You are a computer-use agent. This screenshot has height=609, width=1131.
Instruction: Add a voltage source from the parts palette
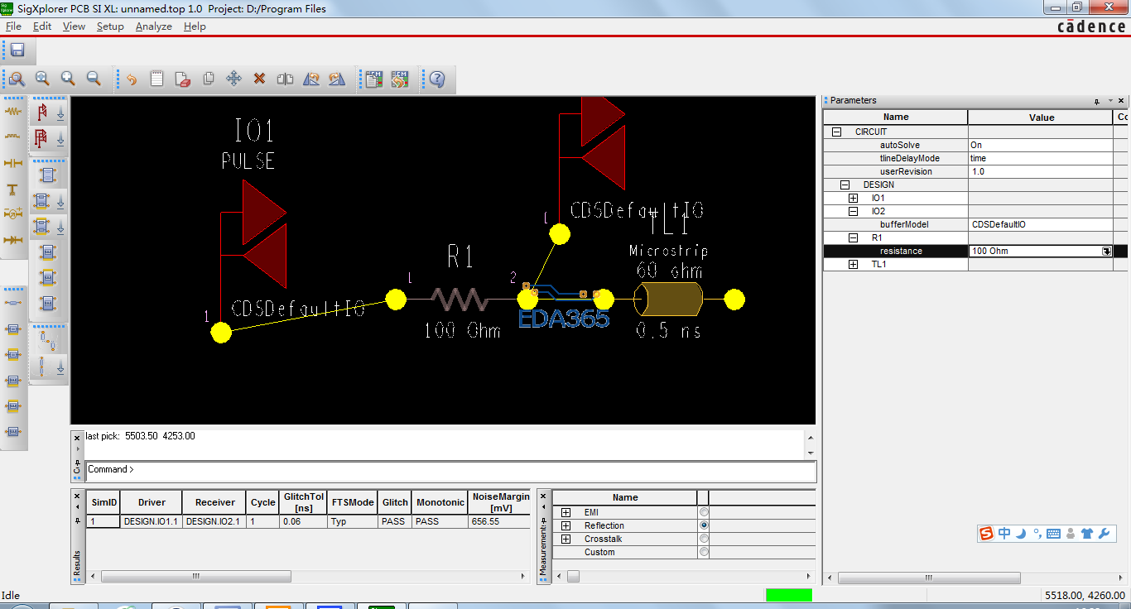[x=13, y=213]
